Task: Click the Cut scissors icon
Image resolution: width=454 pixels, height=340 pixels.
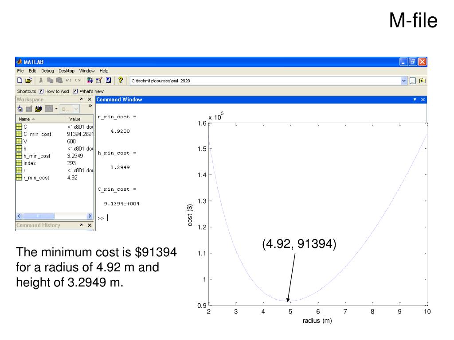Action: tap(41, 81)
